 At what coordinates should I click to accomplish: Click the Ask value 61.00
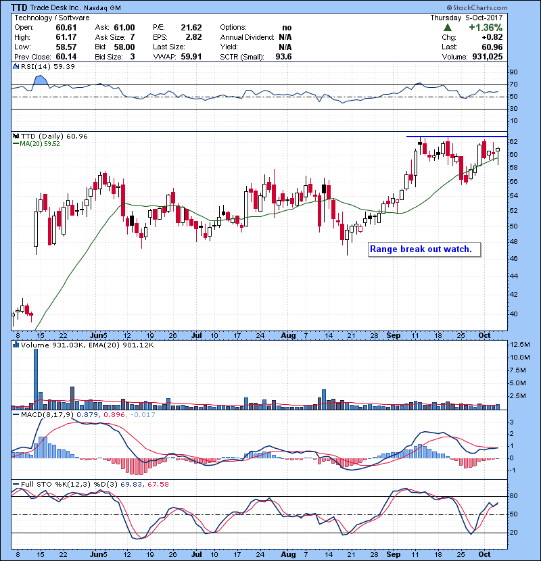tap(124, 28)
